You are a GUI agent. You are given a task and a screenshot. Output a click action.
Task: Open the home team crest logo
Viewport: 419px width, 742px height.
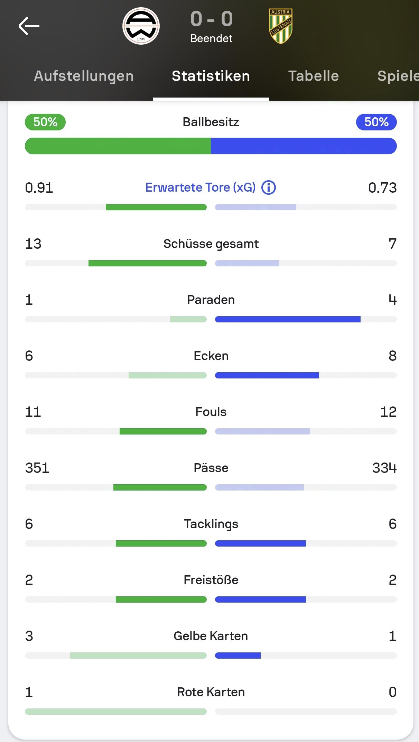[x=141, y=26]
